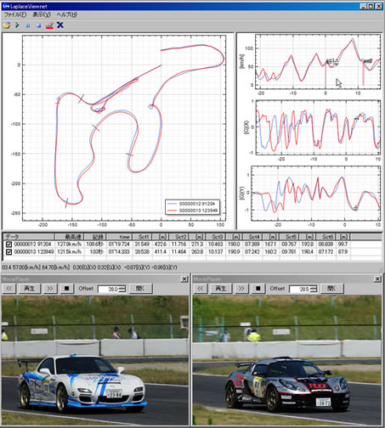
Task: Close the left MoviePlayer panel
Action: pyautogui.click(x=184, y=279)
